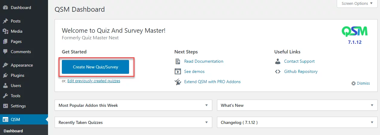The image size is (380, 135).
Task: Click the What's New panel title
Action: [x=232, y=105]
